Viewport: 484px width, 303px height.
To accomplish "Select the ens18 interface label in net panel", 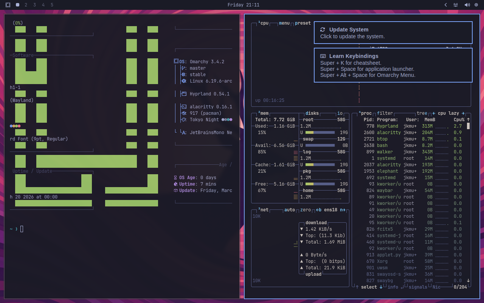I will click(x=330, y=209).
